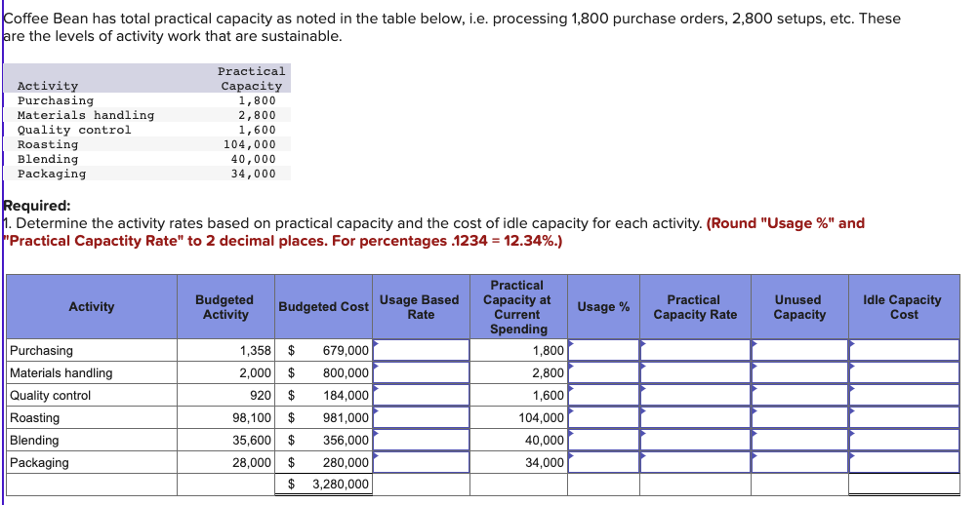The height and width of the screenshot is (505, 979).
Task: Activate Blending Unused Capacity field
Action: click(799, 440)
